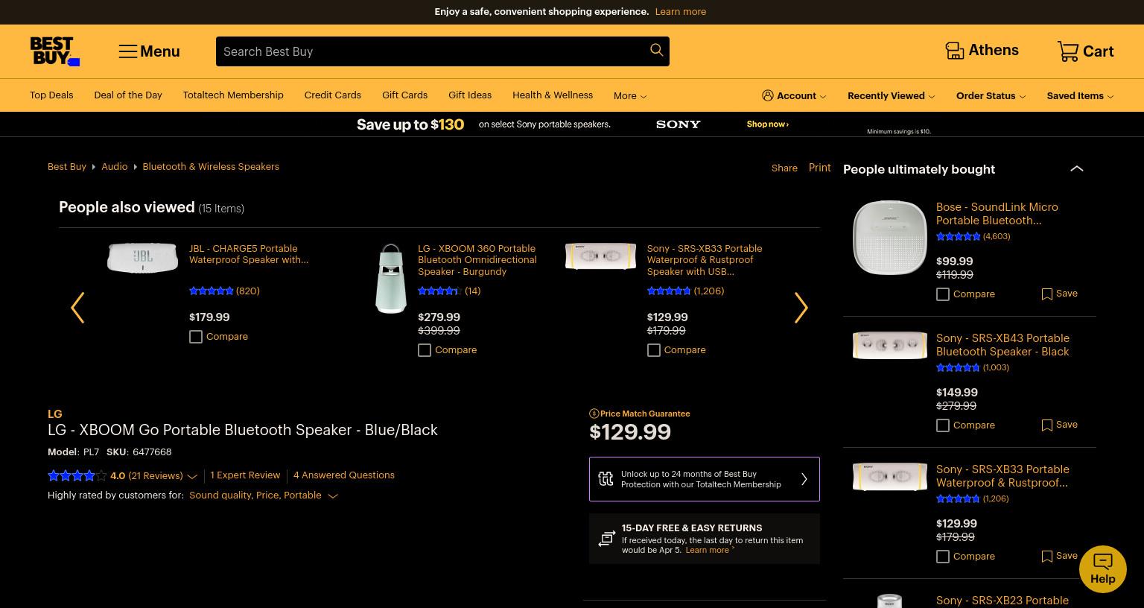Expand Recently Viewed dropdown
The image size is (1144, 608).
click(x=891, y=95)
